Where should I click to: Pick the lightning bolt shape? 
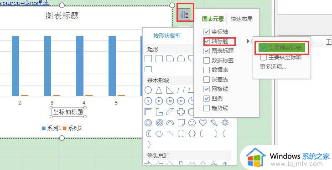pos(214,123)
